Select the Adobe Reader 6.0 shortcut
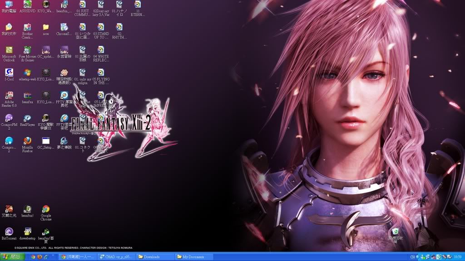Screen dimensions: 465x261 coord(9,96)
